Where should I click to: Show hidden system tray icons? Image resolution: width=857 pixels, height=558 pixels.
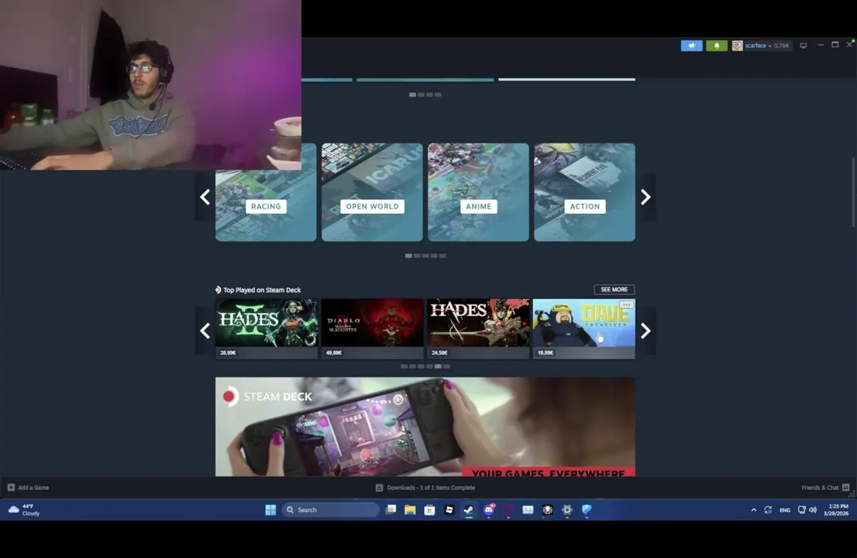754,510
